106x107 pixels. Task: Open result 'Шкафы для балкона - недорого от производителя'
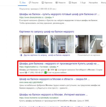59,64
